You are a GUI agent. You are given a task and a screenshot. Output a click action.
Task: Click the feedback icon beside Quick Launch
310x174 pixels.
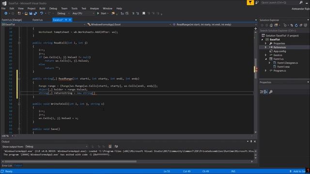point(257,2)
